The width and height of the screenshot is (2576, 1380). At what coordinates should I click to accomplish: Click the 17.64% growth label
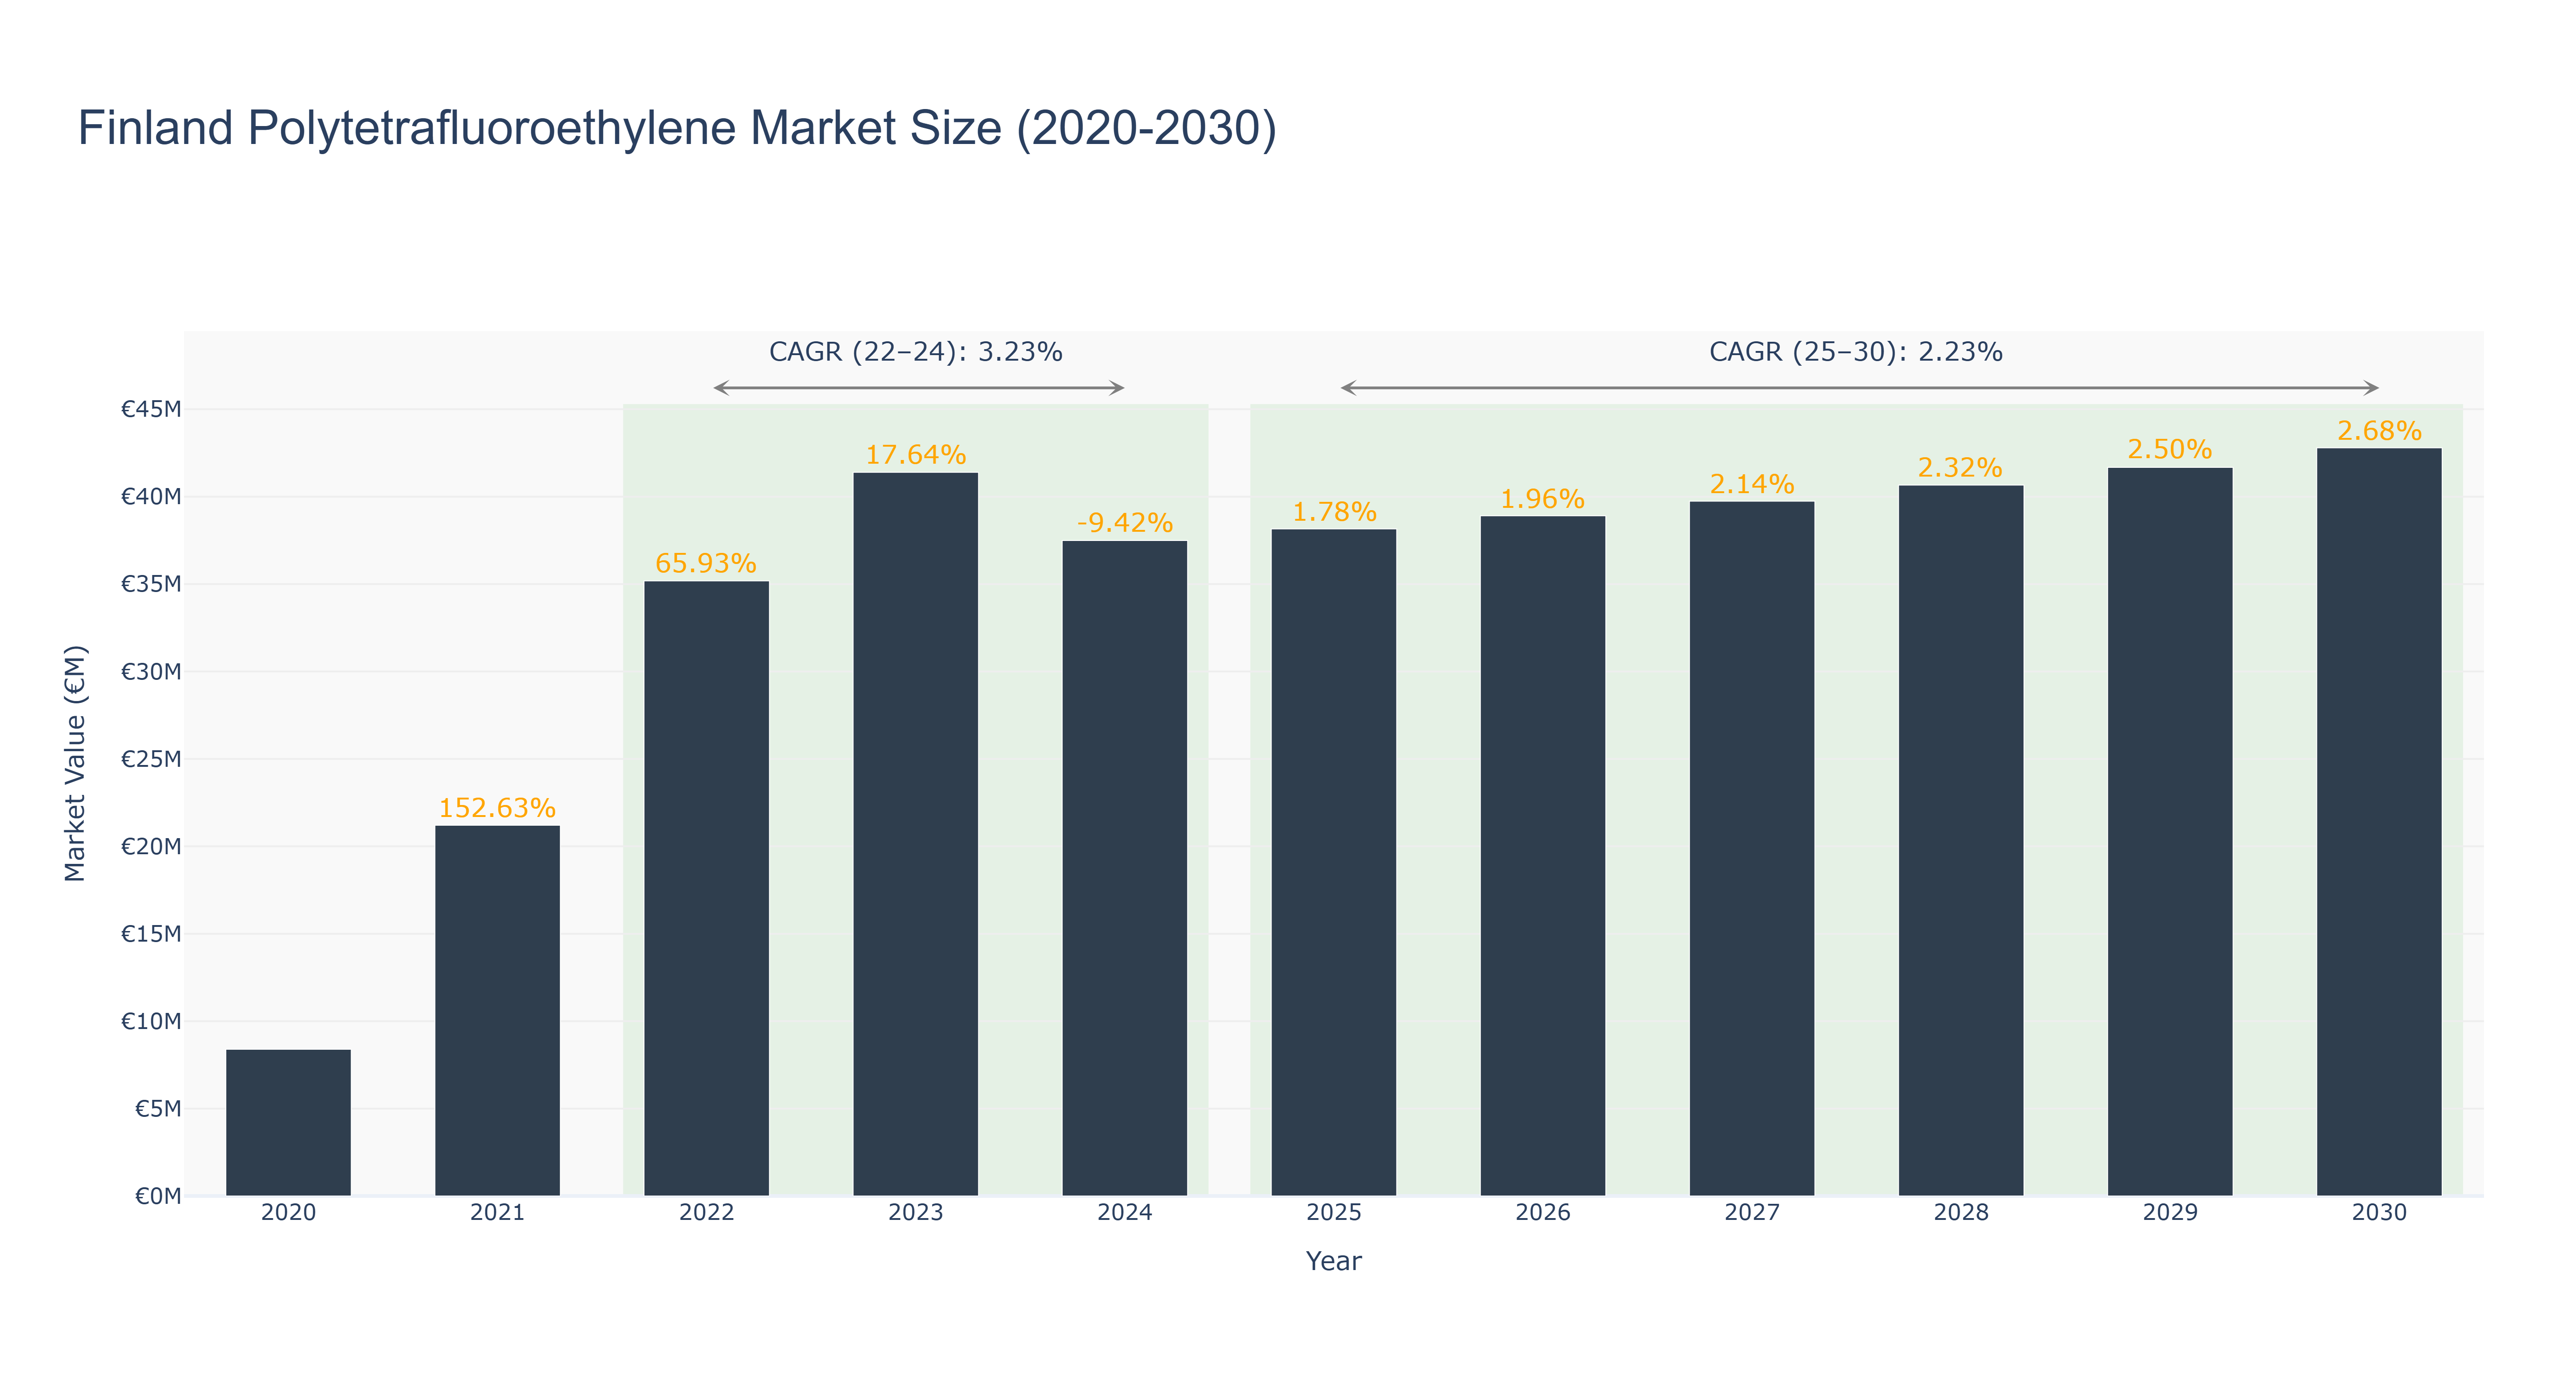pos(915,455)
